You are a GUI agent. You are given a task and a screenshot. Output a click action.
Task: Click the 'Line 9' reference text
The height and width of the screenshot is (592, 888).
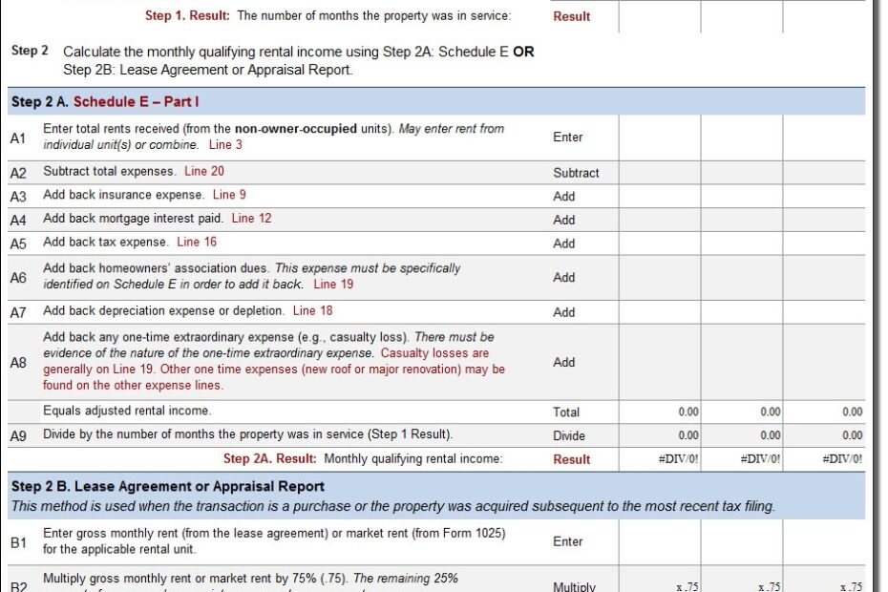[229, 195]
